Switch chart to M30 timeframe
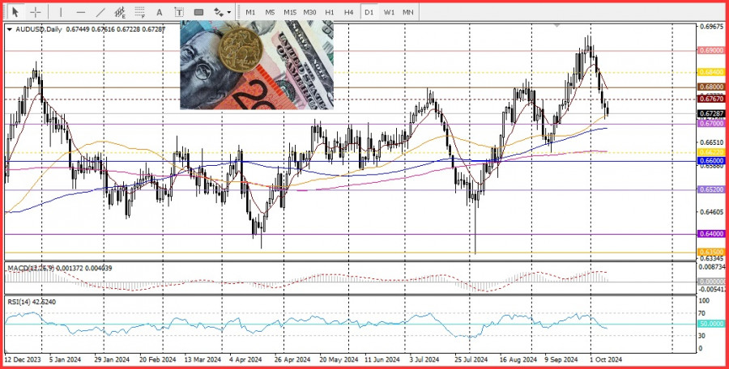This screenshot has height=369, width=729. (309, 12)
